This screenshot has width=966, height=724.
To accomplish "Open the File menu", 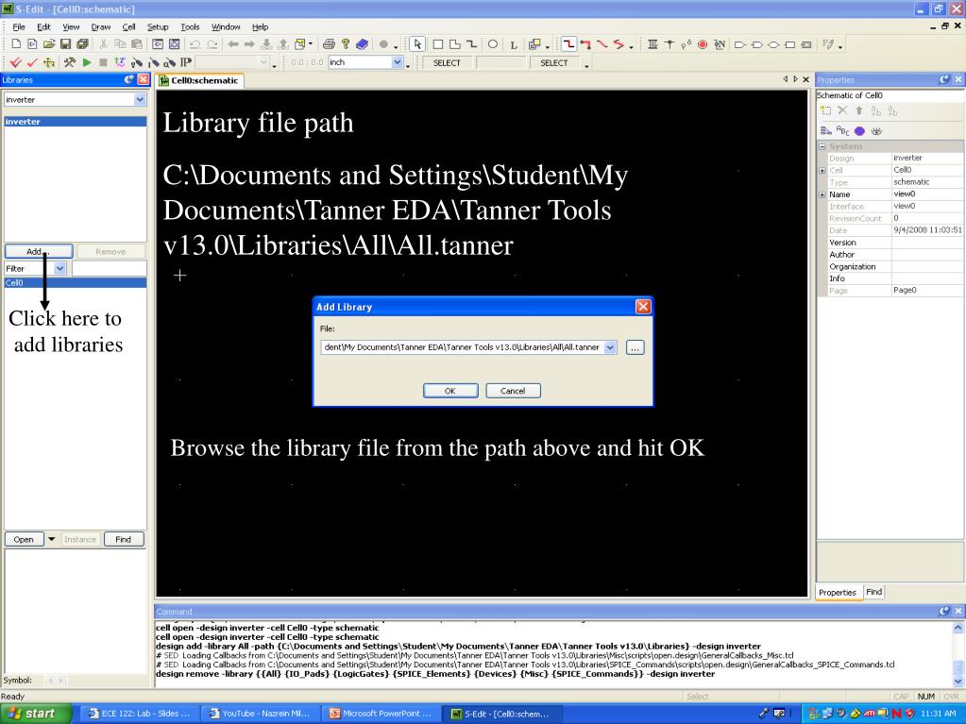I will click(x=19, y=27).
